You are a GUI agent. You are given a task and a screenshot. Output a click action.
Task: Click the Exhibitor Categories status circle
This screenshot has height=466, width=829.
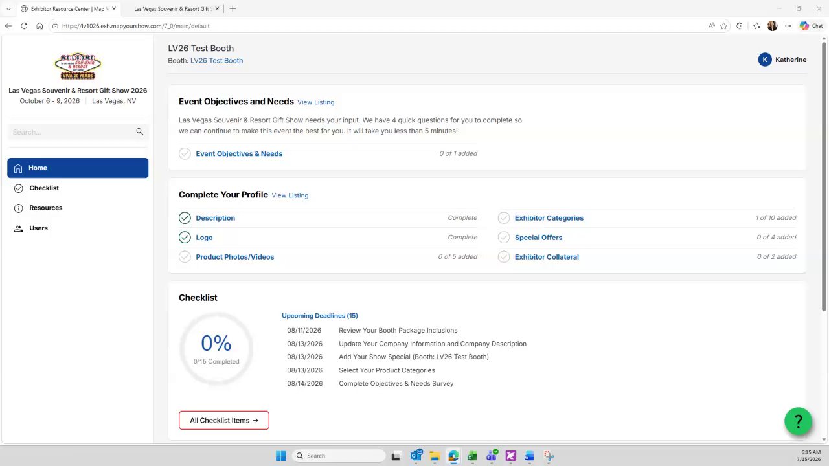click(x=503, y=218)
